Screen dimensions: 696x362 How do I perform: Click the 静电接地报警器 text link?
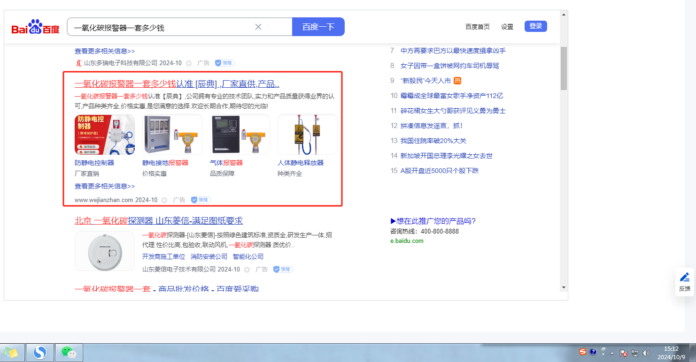coord(165,163)
